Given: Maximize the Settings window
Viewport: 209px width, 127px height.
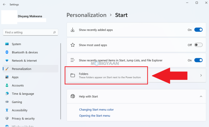Looking at the screenshot, I should point(196,3).
